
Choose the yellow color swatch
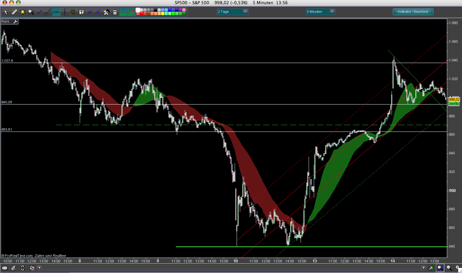[x=162, y=14]
